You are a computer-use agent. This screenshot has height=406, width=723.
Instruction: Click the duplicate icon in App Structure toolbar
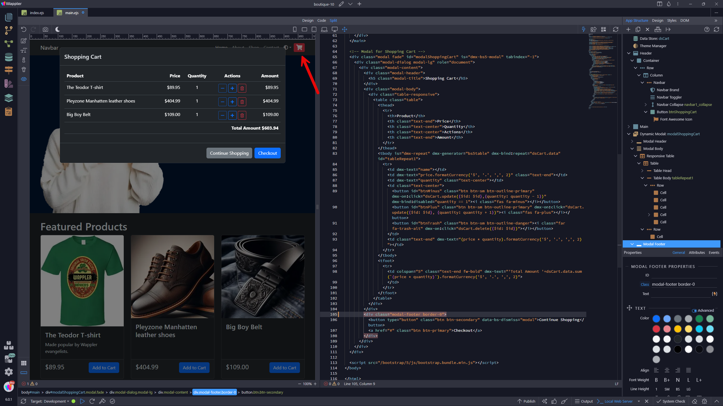(x=638, y=29)
